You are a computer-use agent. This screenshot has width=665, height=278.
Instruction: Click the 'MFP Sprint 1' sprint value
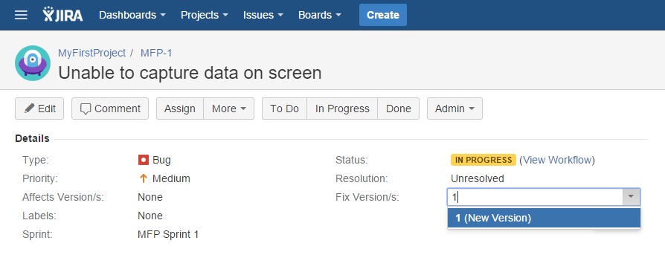168,234
